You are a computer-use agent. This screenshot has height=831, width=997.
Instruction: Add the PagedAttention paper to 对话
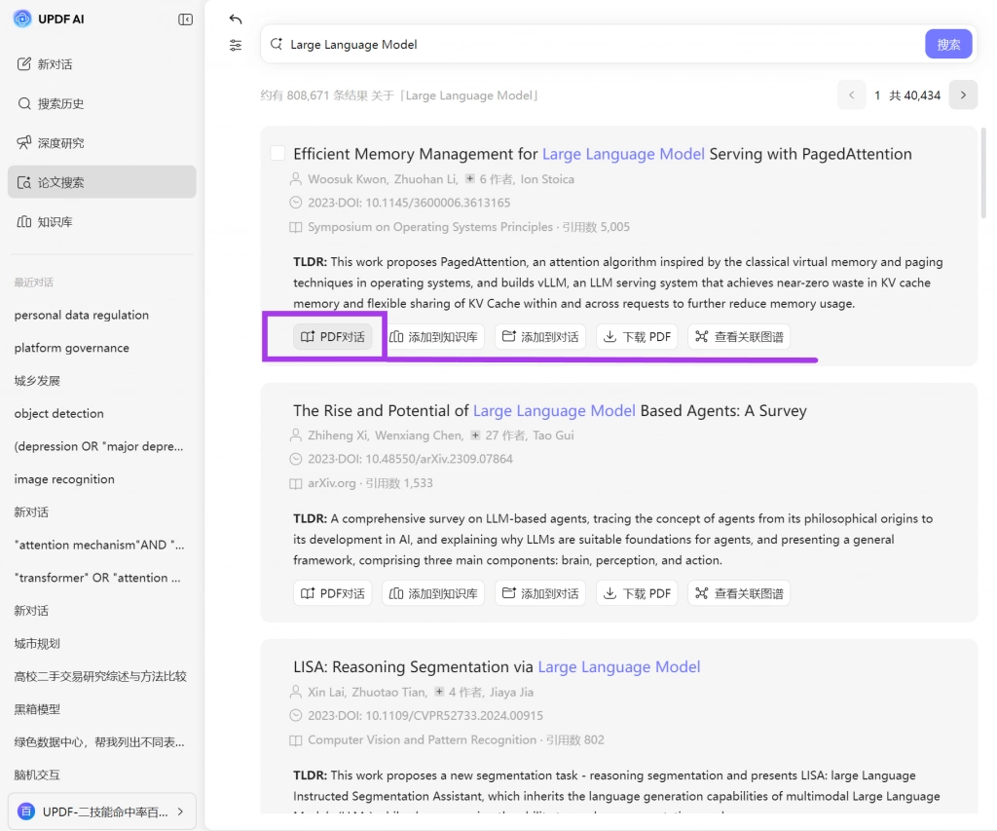pos(540,337)
